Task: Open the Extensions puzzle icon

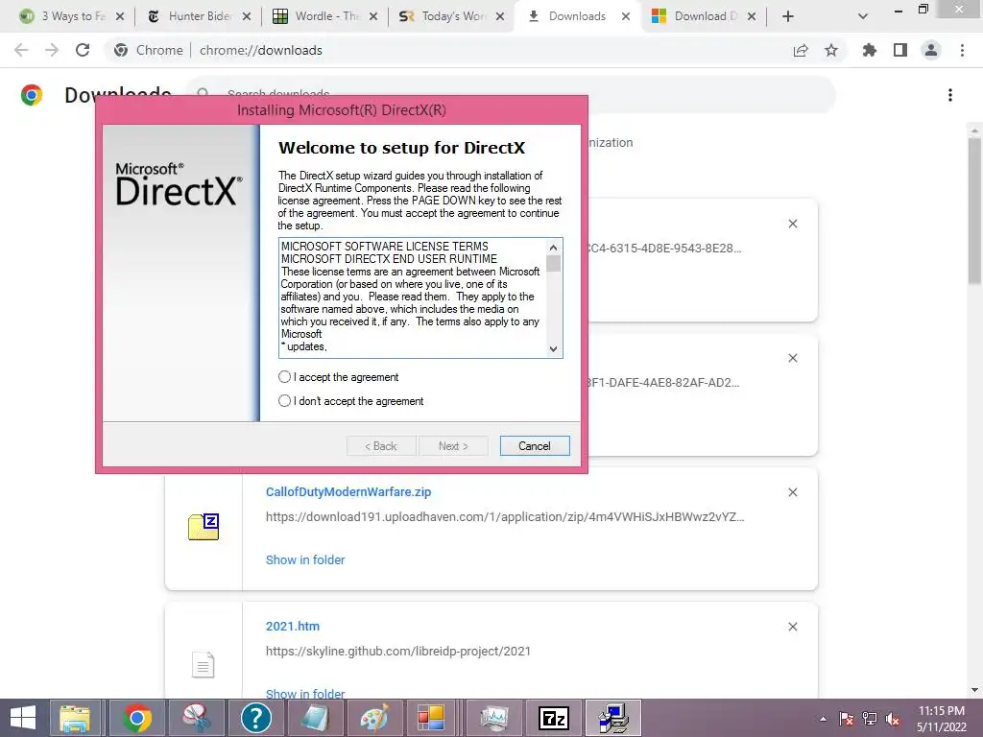Action: pos(869,50)
